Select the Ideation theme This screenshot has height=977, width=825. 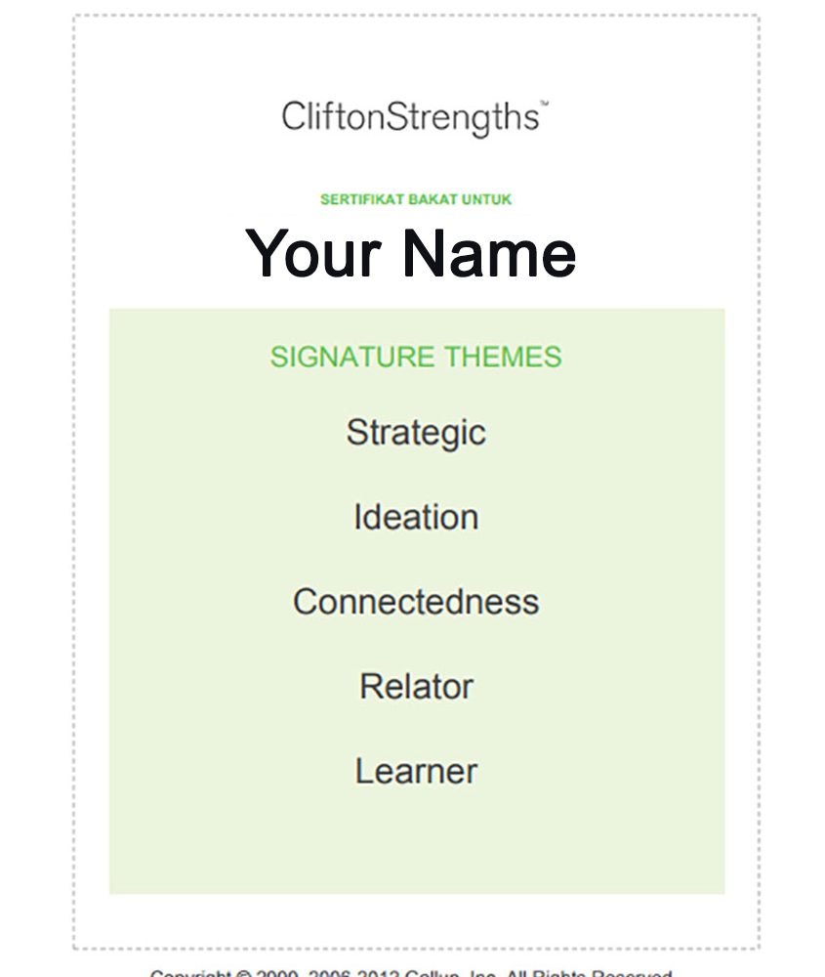(x=416, y=517)
